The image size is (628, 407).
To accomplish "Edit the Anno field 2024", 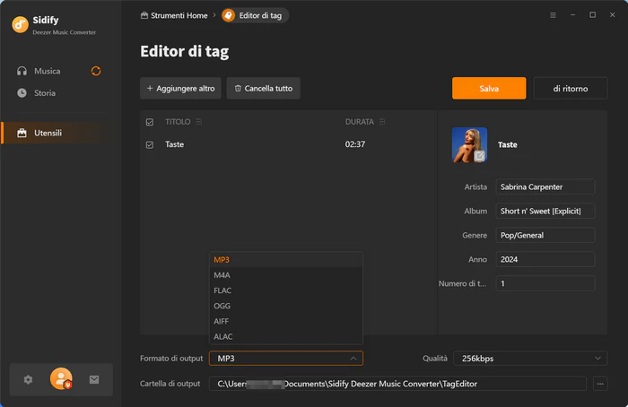I will [545, 259].
